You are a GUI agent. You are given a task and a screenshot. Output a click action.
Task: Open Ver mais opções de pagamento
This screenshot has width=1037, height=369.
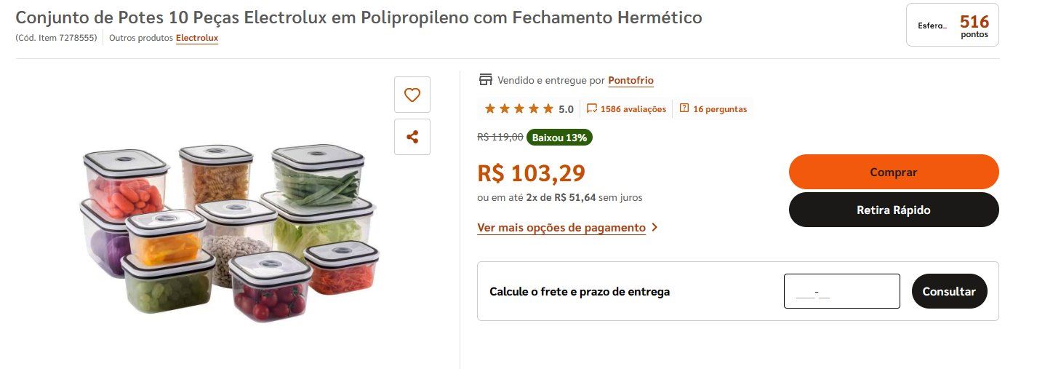click(561, 228)
